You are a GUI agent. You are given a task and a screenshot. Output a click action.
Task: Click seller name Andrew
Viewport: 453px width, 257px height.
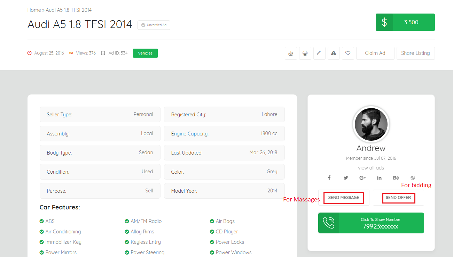(371, 148)
